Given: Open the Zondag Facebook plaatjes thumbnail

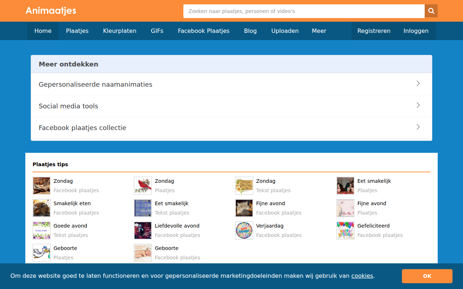Looking at the screenshot, I should pos(42,186).
